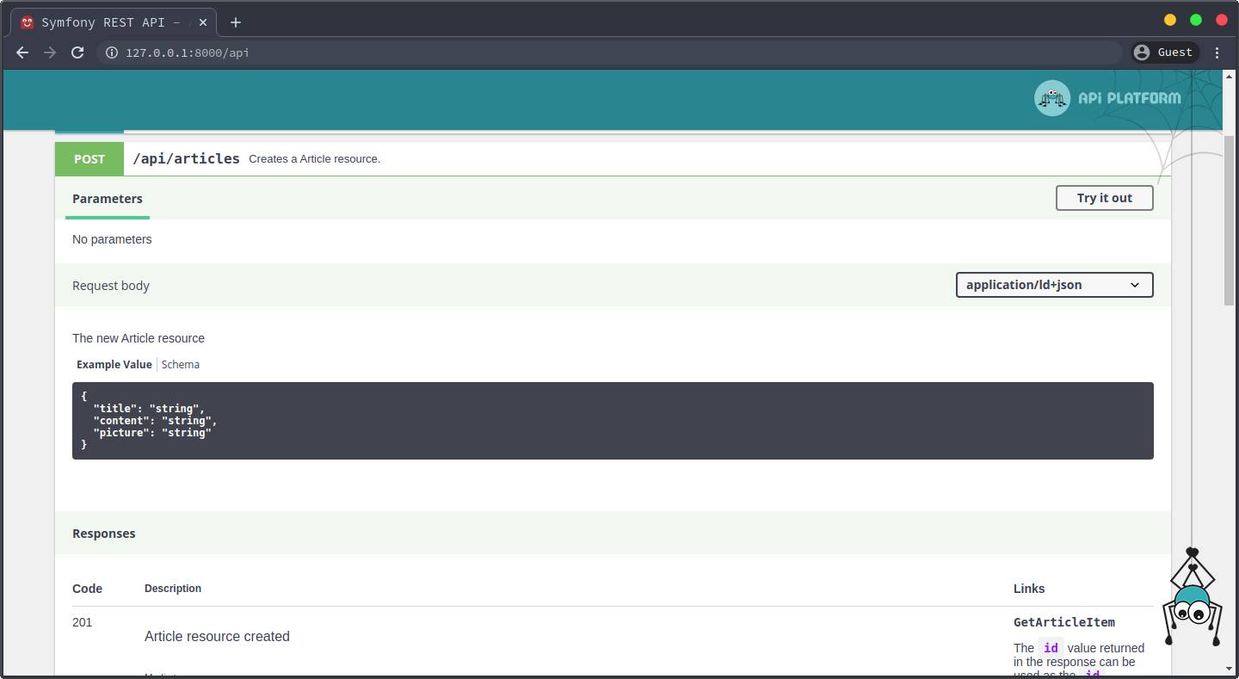
Task: Click the site information icon
Action: (x=111, y=52)
